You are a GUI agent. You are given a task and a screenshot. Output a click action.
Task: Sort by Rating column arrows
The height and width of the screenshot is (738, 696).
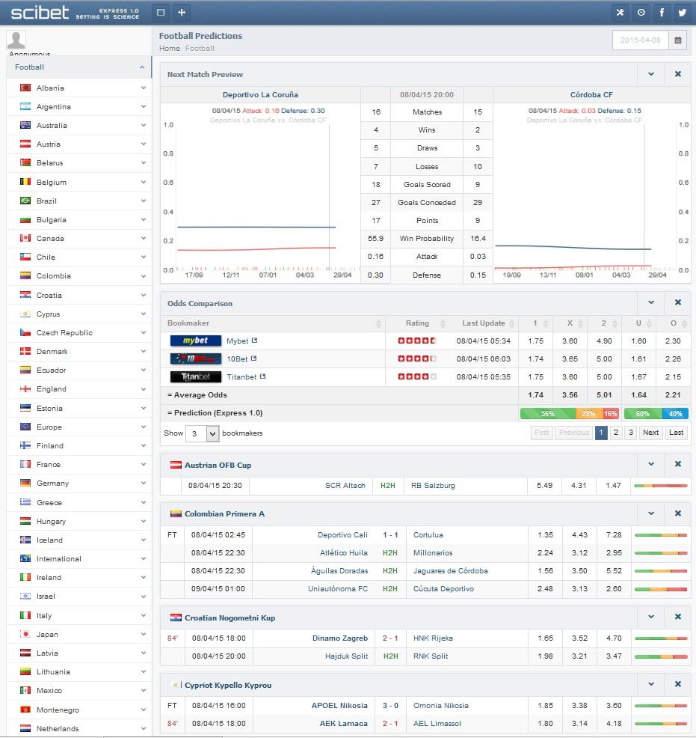point(443,323)
